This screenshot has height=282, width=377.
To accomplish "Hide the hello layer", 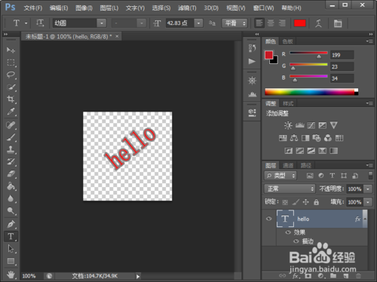I will click(x=268, y=219).
